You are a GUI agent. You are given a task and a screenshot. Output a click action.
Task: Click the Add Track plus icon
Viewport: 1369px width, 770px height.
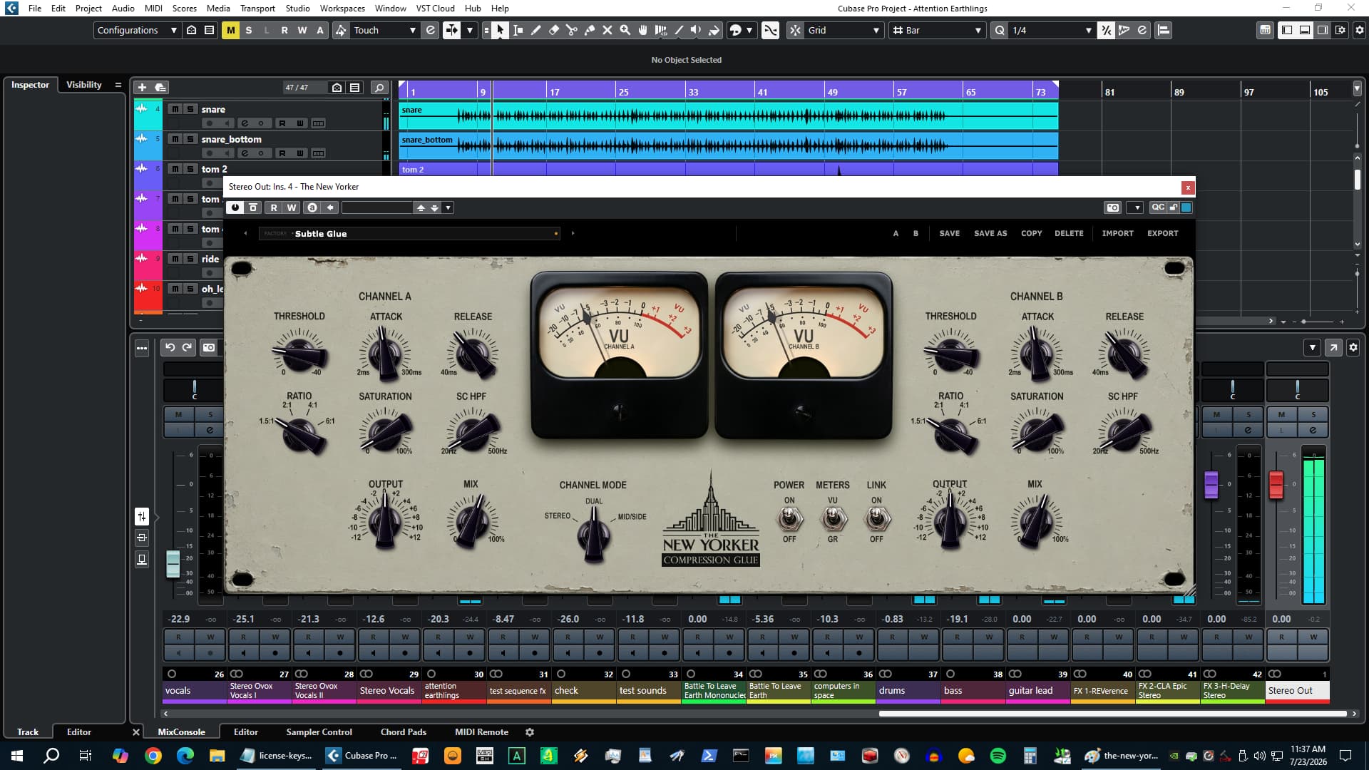click(142, 87)
